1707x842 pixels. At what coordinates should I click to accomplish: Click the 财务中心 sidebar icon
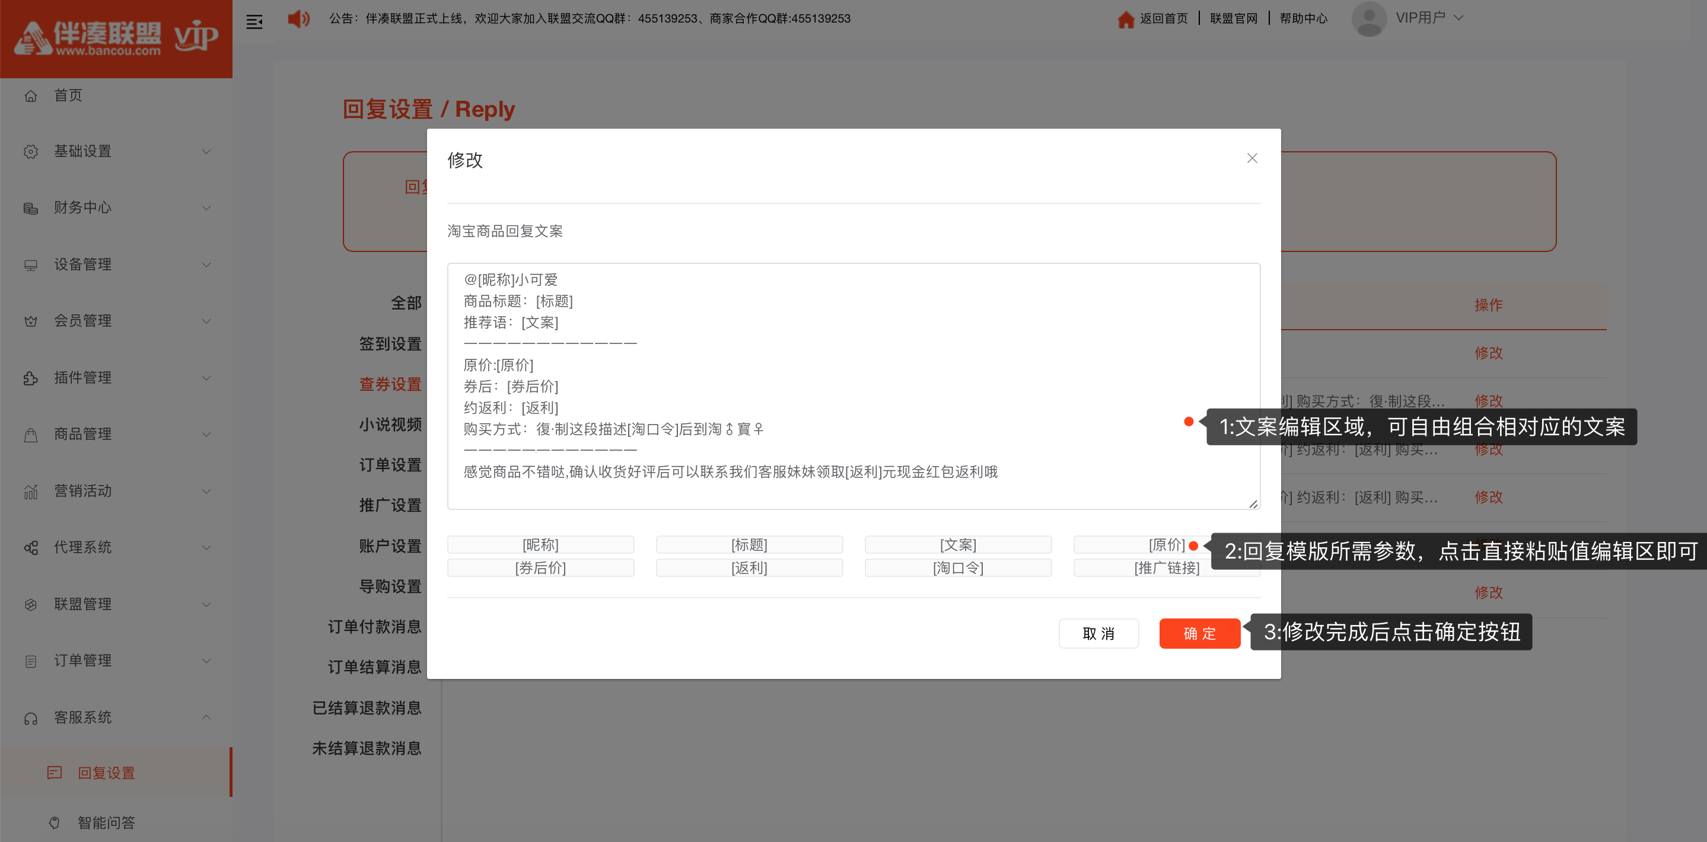pyautogui.click(x=30, y=208)
